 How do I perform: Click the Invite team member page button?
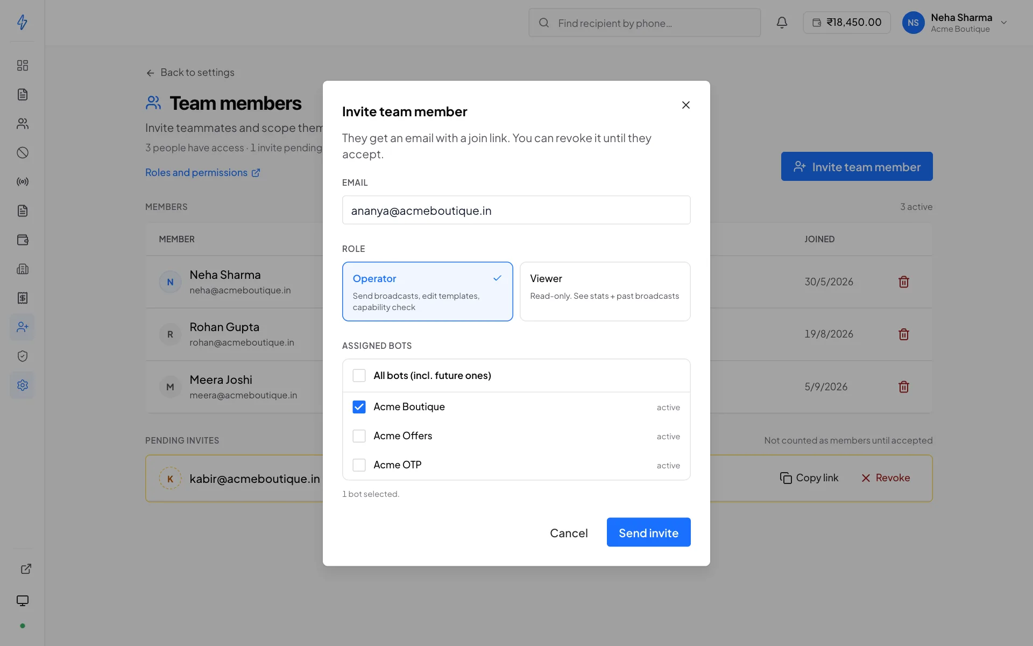click(x=857, y=167)
